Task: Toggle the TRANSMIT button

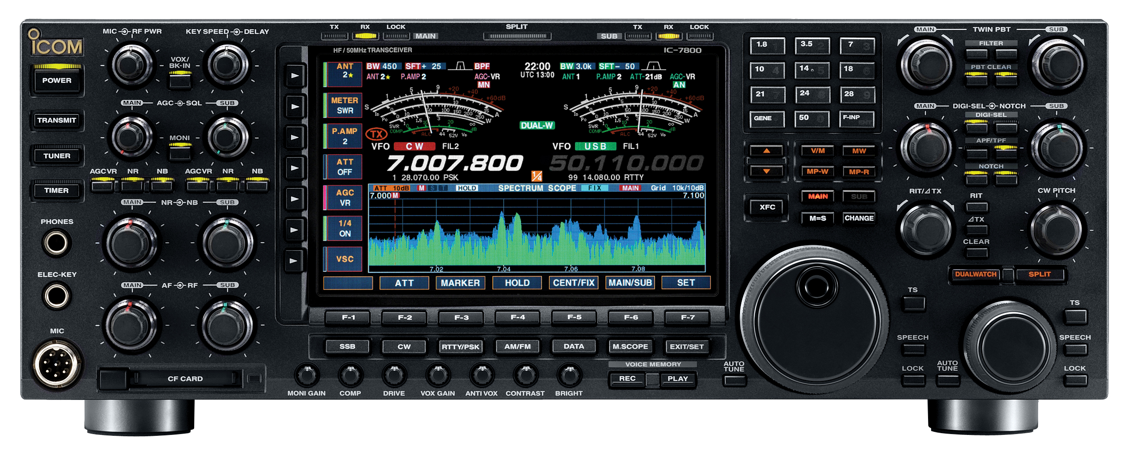Action: (57, 120)
